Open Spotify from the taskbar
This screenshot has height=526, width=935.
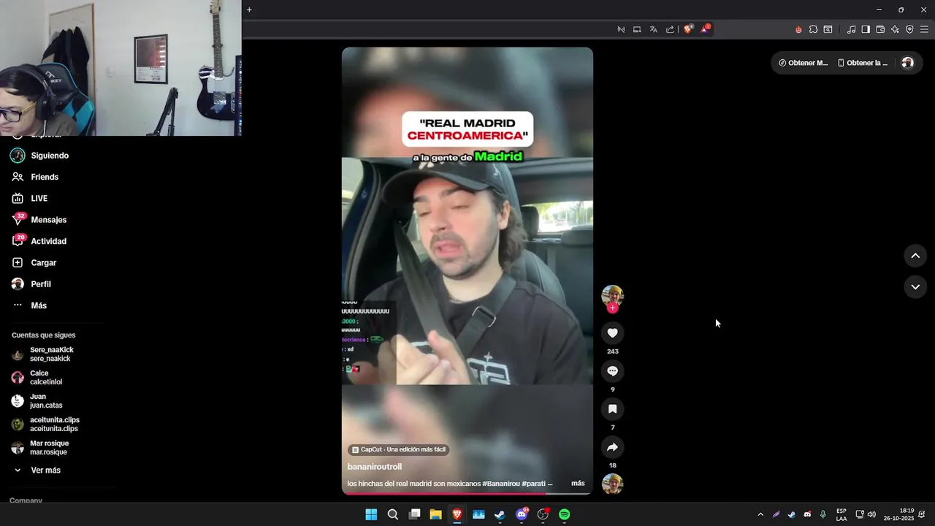[x=564, y=514]
